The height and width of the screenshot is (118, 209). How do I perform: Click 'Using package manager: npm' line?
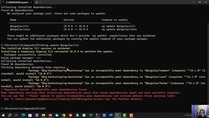(21, 58)
